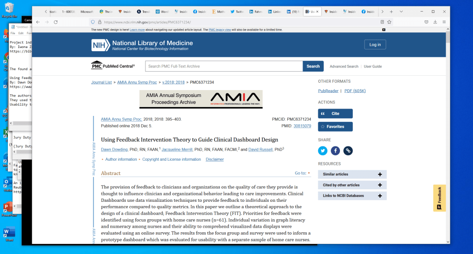Copy permalink using the link icon

click(348, 151)
